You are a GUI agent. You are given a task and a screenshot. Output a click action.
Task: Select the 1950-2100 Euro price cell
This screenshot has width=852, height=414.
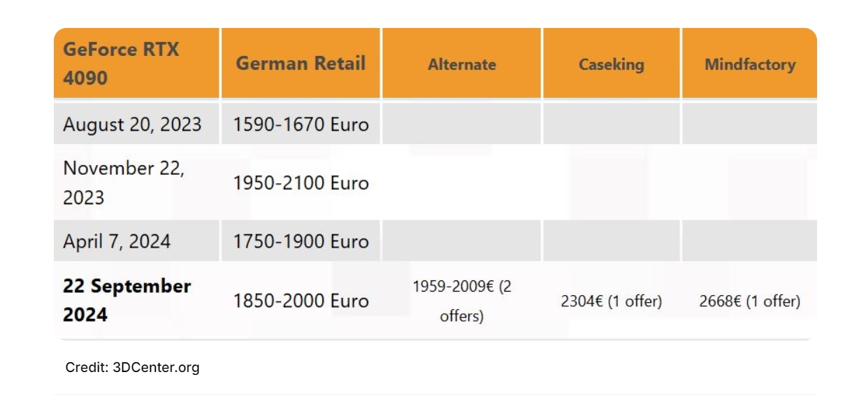pyautogui.click(x=301, y=183)
